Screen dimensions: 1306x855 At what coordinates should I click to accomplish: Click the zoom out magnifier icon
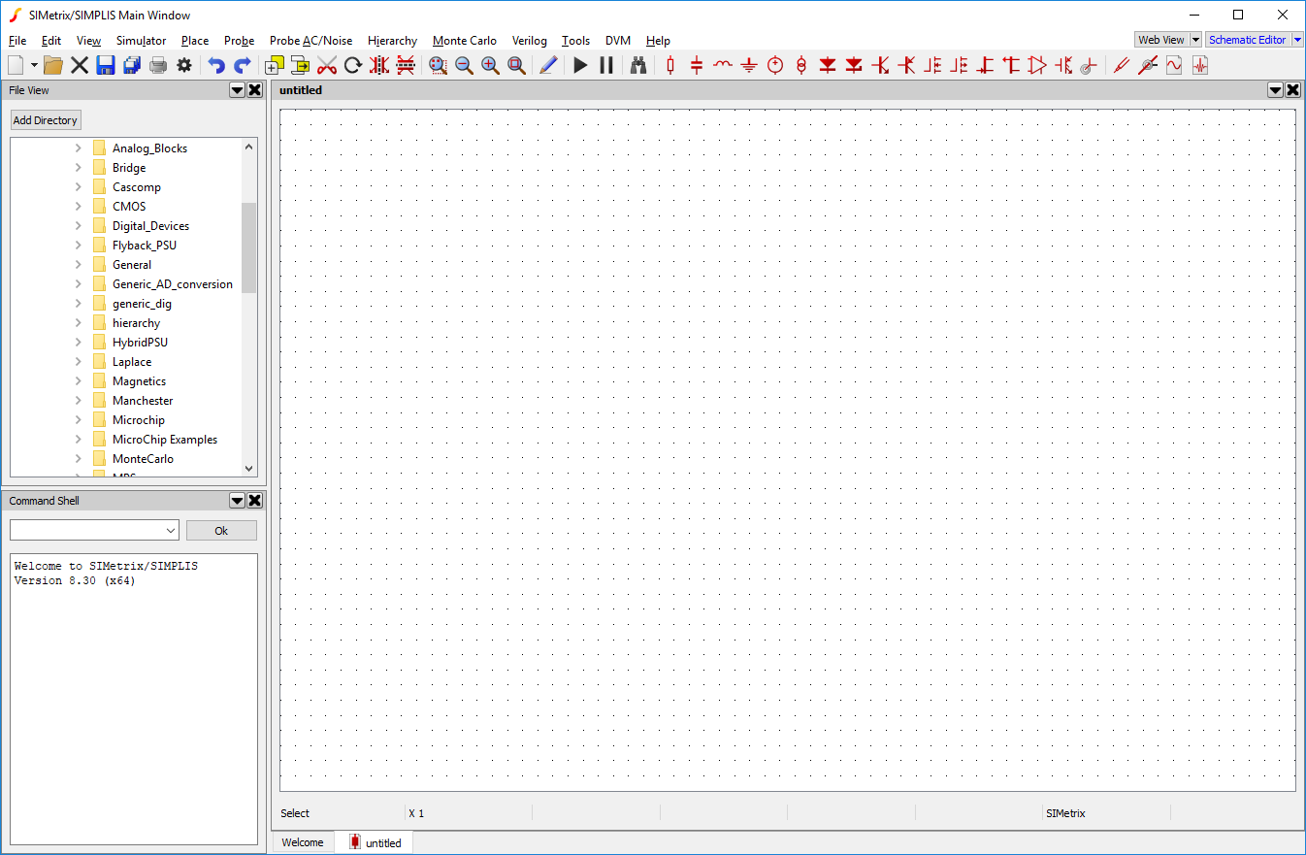(x=464, y=65)
